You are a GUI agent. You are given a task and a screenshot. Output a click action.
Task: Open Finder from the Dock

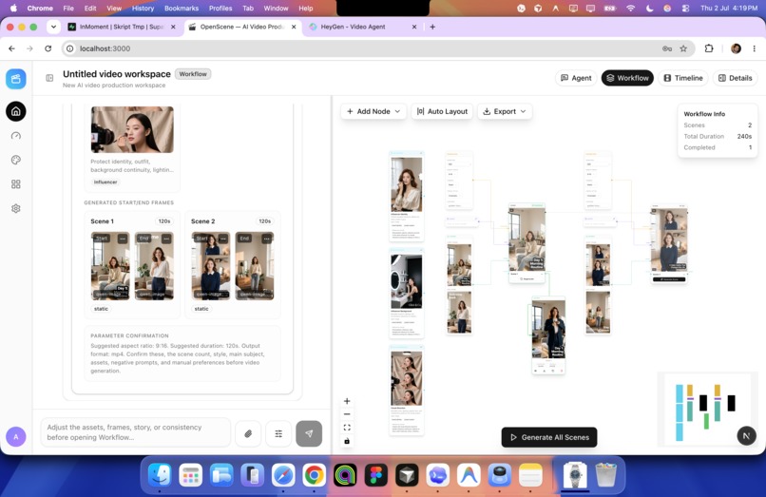point(160,474)
